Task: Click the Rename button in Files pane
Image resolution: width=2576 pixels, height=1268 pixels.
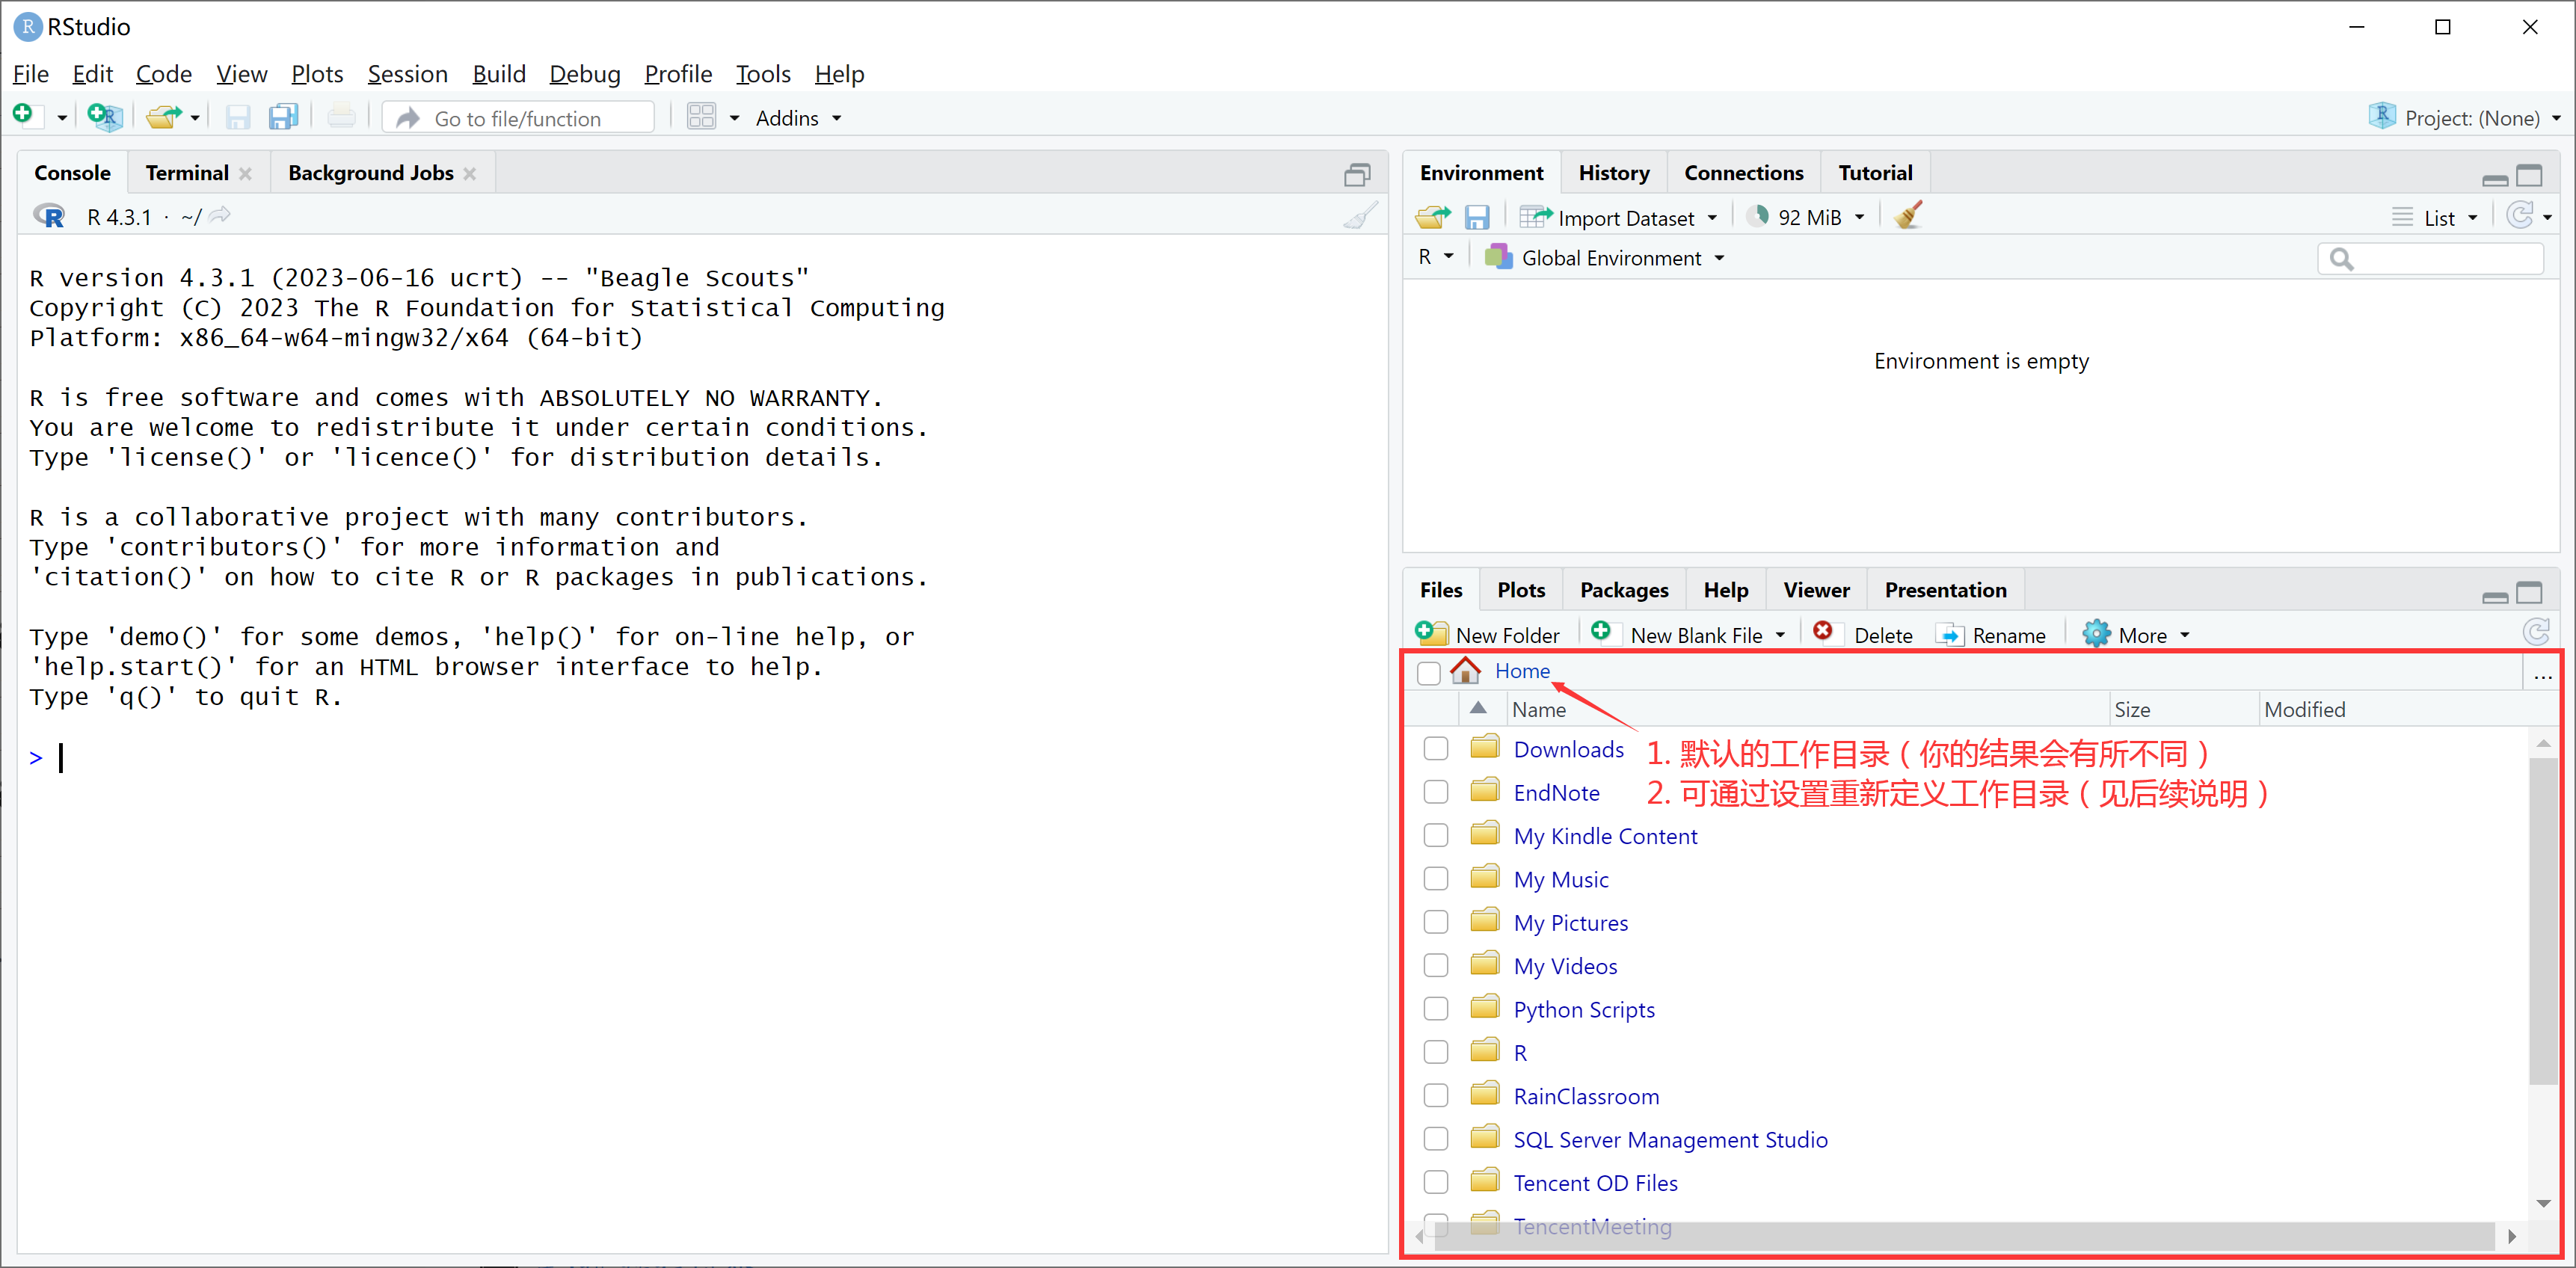Action: click(1991, 634)
